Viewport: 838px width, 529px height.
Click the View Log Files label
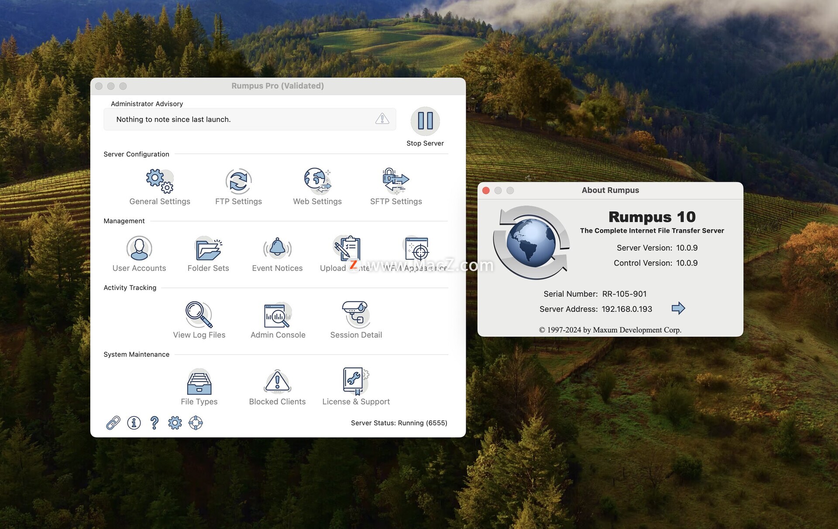pyautogui.click(x=199, y=335)
